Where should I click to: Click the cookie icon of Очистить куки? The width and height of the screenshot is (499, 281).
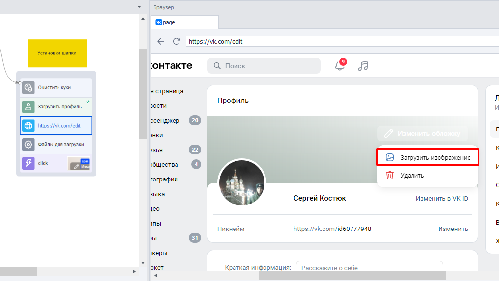[x=29, y=88]
